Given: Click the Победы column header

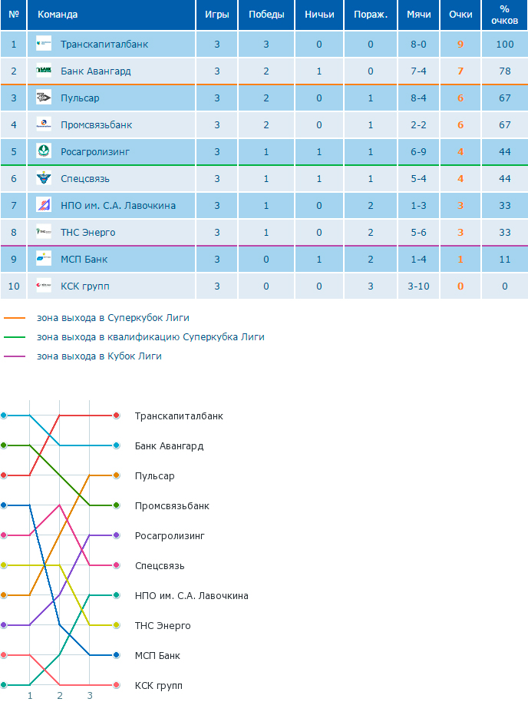Looking at the screenshot, I should (266, 15).
